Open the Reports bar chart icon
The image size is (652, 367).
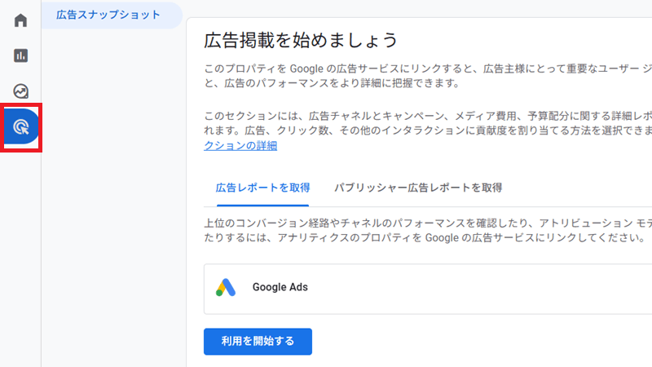click(20, 55)
